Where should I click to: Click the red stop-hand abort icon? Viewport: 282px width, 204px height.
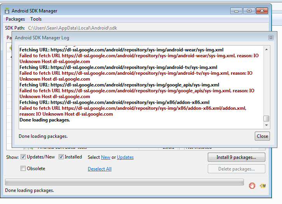point(252,186)
